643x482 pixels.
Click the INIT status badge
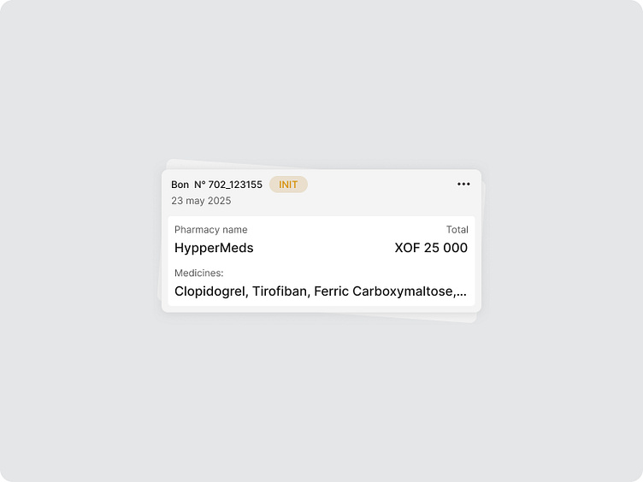tap(288, 185)
